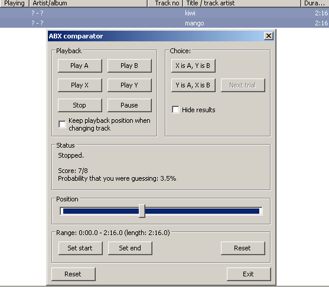This screenshot has width=329, height=287.
Task: Select the kiwi track in playlist
Action: (x=164, y=13)
